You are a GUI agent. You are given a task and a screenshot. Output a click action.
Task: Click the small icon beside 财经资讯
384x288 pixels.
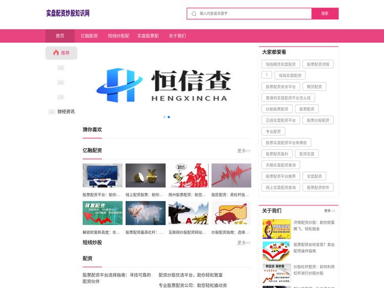point(52,112)
